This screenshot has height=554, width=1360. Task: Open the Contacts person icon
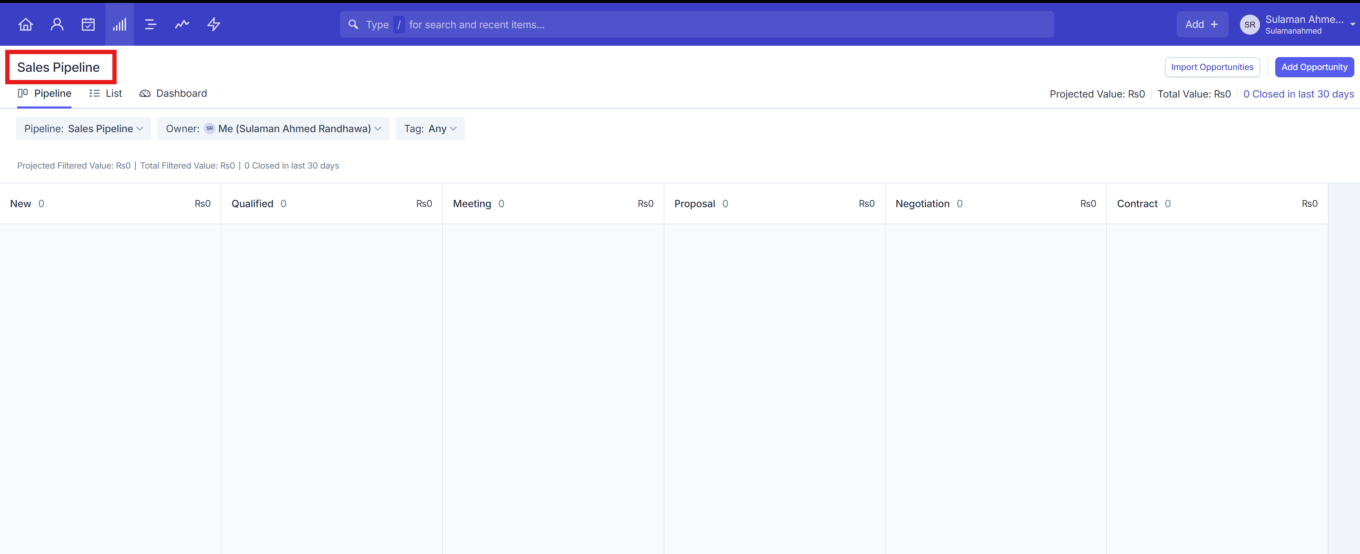click(57, 24)
